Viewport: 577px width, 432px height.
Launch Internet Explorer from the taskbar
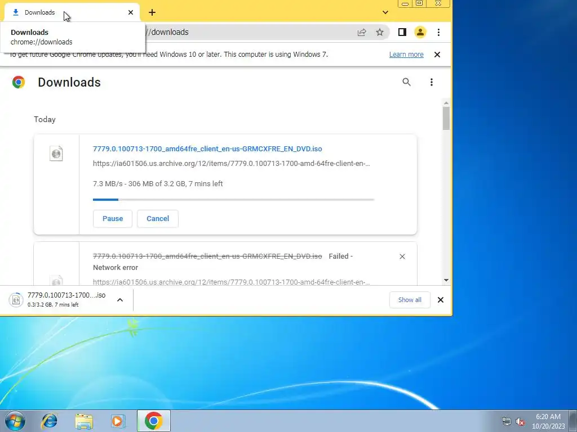click(x=50, y=421)
